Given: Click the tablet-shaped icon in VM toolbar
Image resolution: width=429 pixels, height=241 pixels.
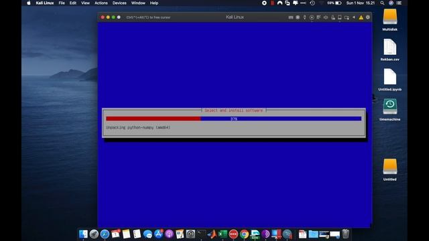Looking at the screenshot, I should pos(340,17).
